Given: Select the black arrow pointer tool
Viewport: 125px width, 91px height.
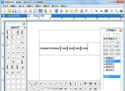Looking at the screenshot, I should coord(96,11).
